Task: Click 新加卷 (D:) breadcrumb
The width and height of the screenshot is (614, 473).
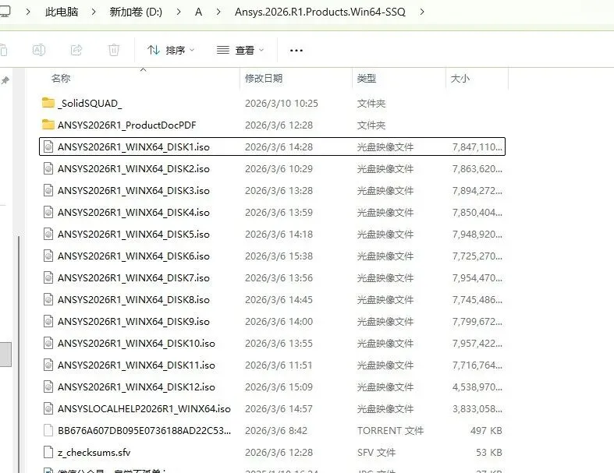Action: (136, 12)
